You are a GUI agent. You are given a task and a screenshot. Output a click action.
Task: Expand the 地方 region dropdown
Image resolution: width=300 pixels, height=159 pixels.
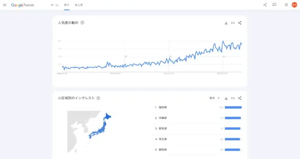(215, 98)
